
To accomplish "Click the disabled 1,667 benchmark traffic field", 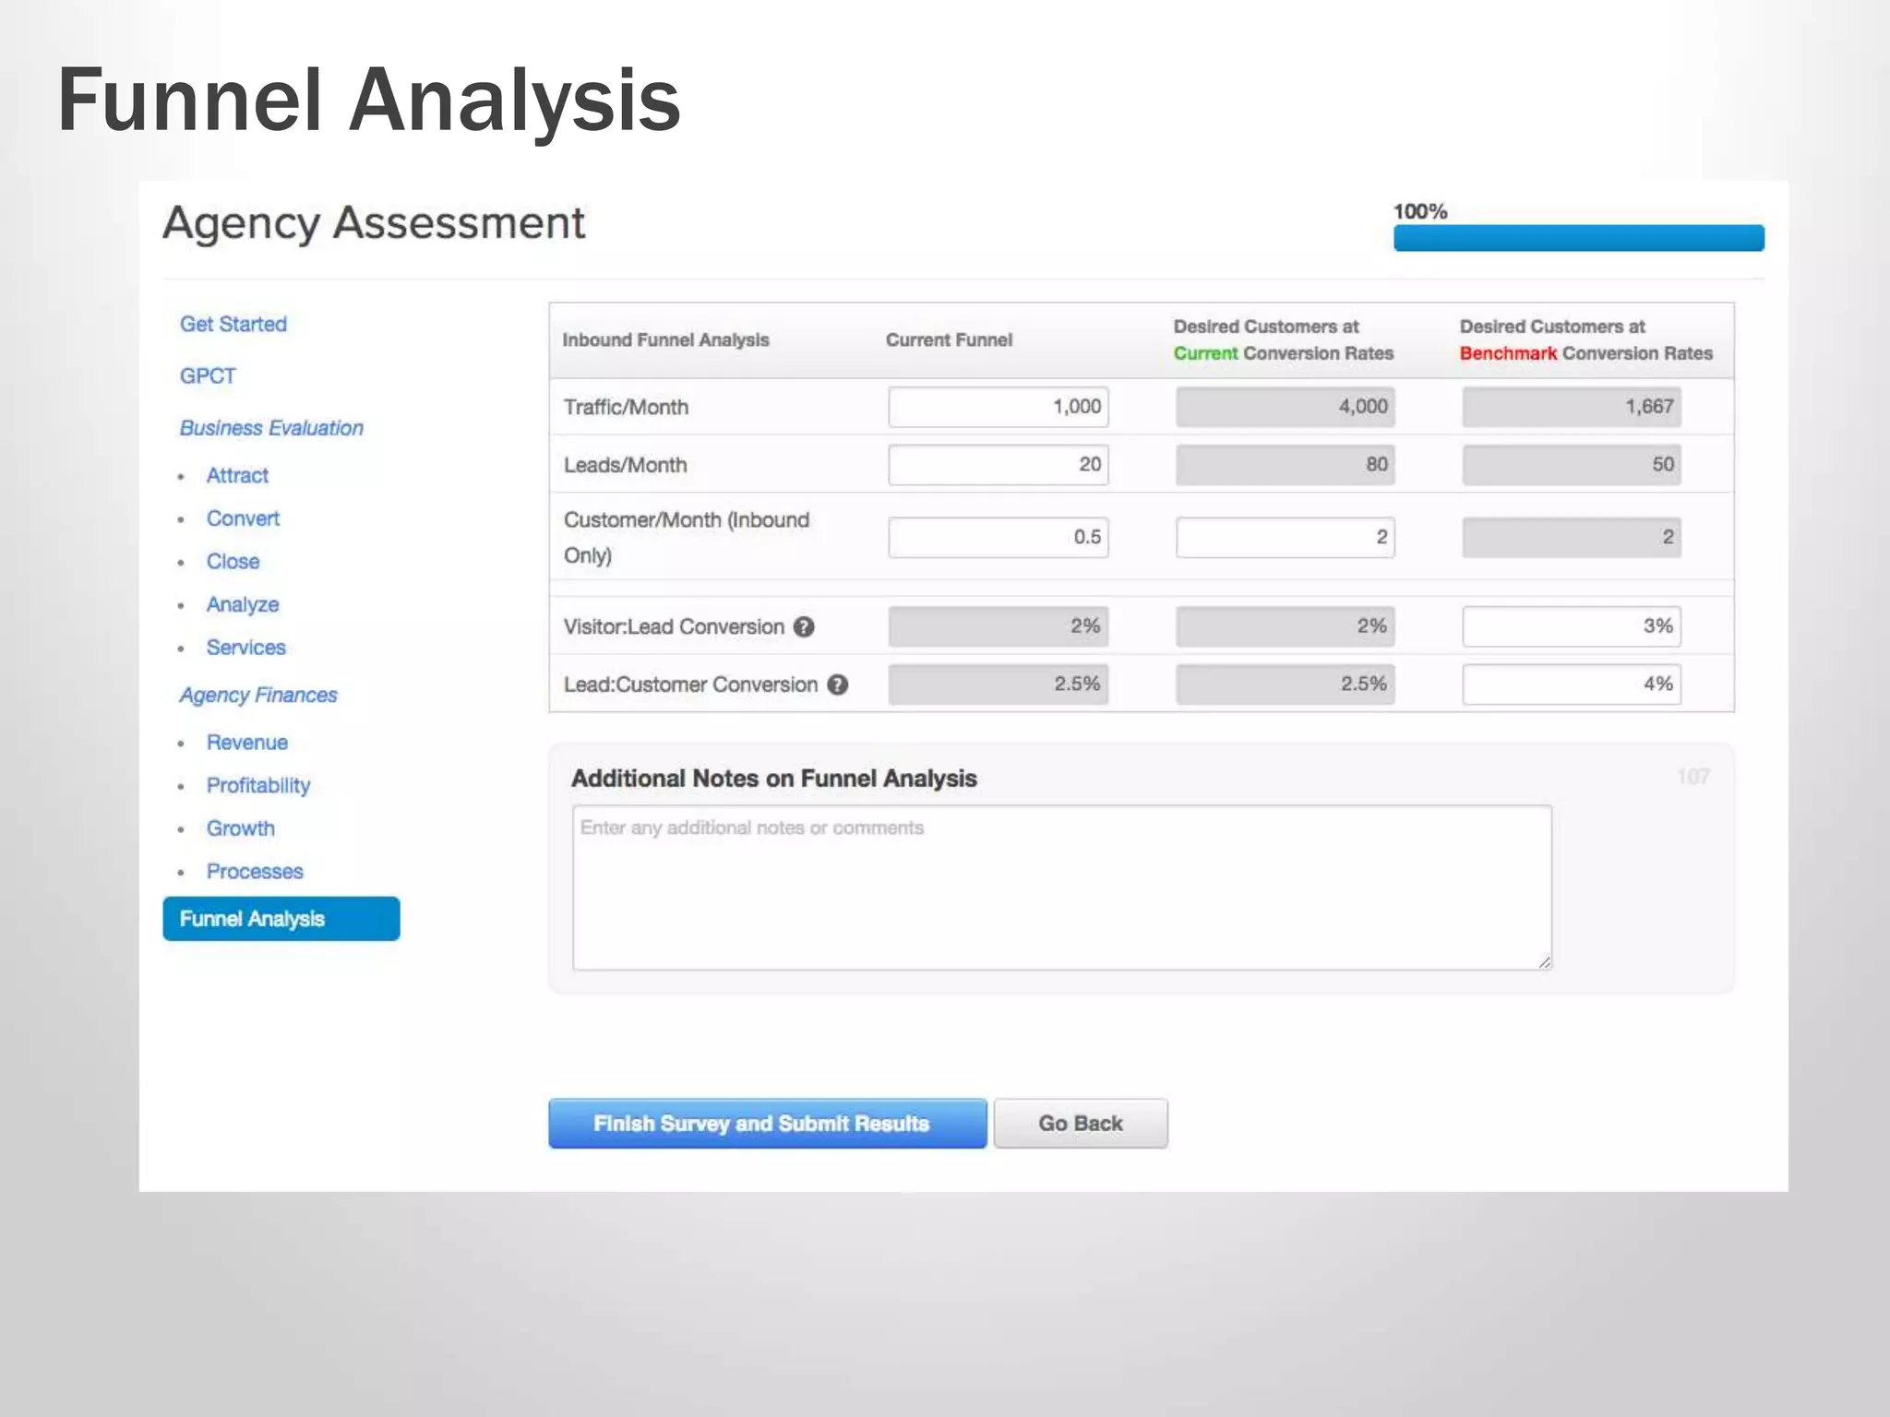I will click(1572, 407).
